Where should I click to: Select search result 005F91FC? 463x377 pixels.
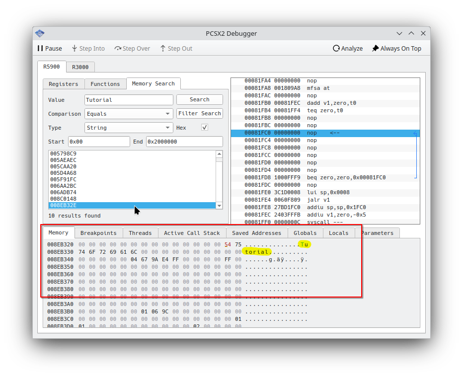click(132, 179)
